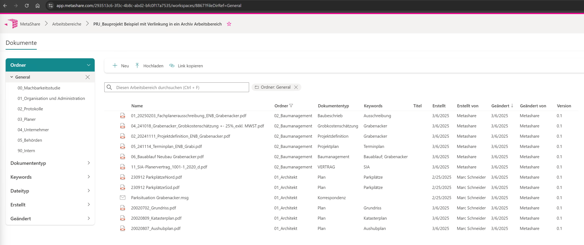Go to Arbeitsbereiche in the breadcrumb

click(67, 24)
